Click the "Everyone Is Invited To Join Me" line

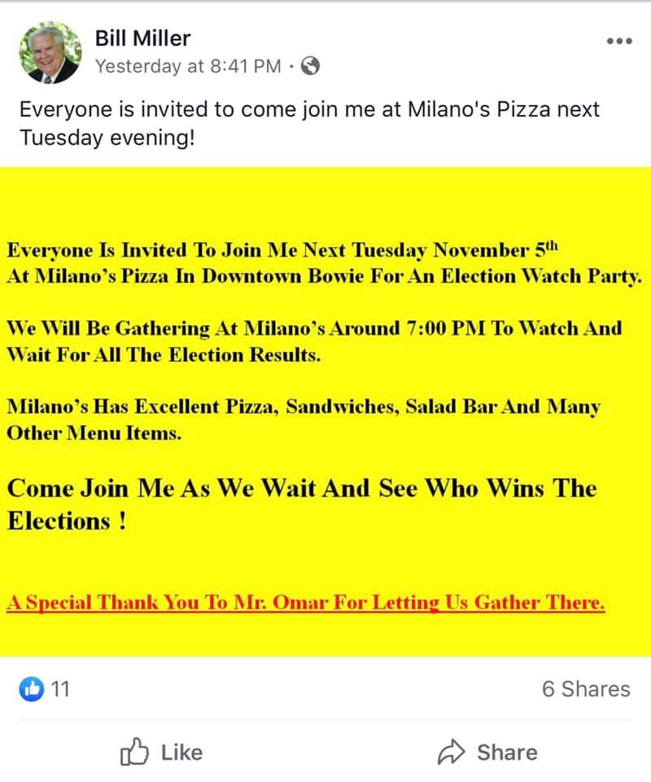(x=283, y=248)
